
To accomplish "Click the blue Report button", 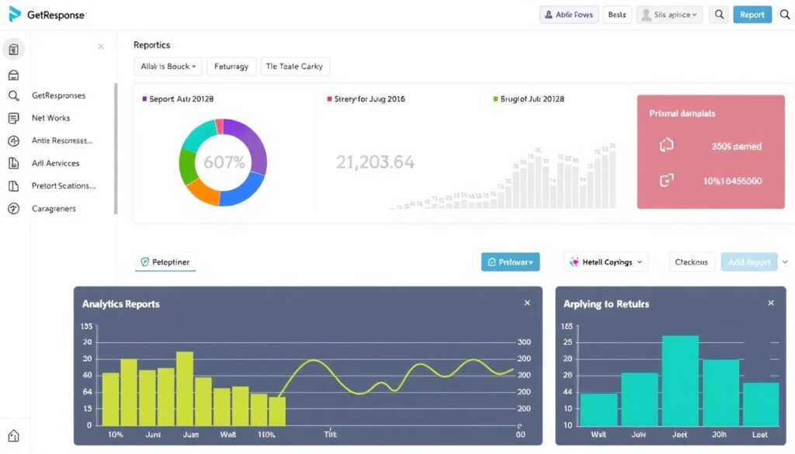I will 752,15.
